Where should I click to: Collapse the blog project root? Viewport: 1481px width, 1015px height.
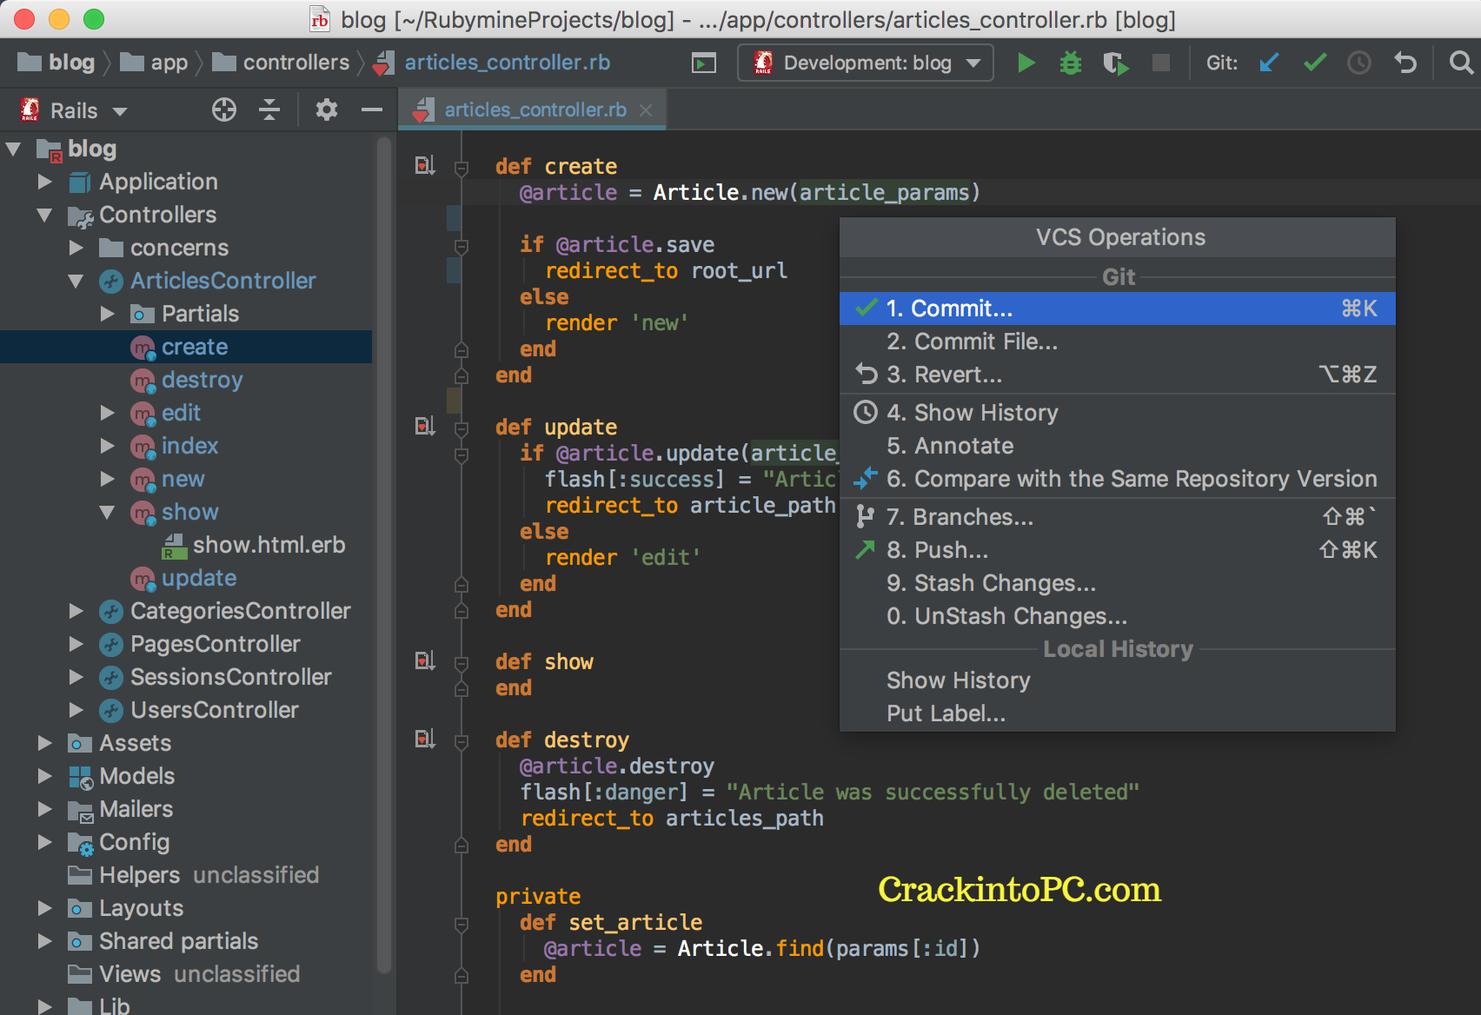tap(14, 149)
